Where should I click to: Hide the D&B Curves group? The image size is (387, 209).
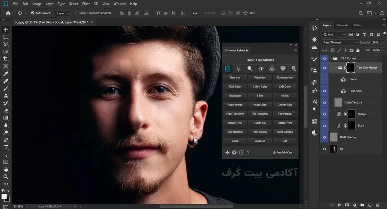[x=325, y=58]
